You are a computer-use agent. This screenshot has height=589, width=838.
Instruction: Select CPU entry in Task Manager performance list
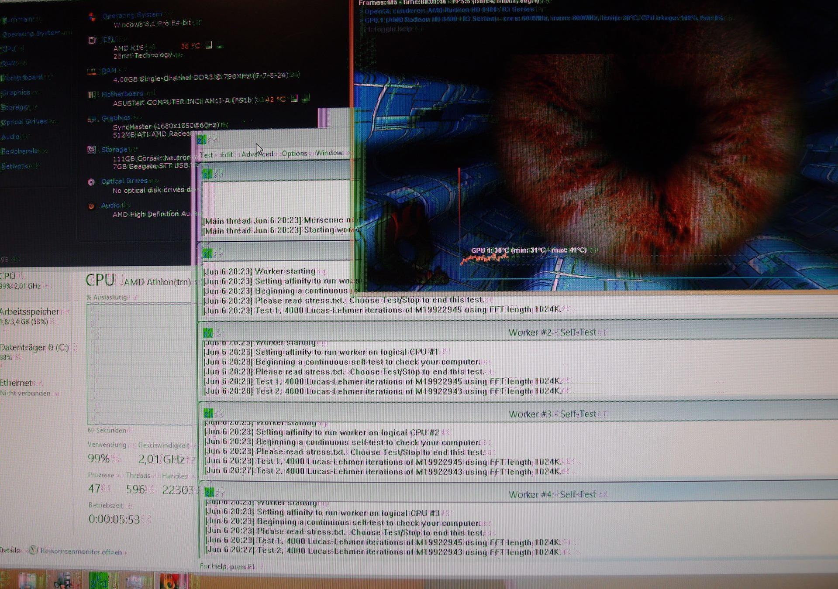pyautogui.click(x=34, y=281)
